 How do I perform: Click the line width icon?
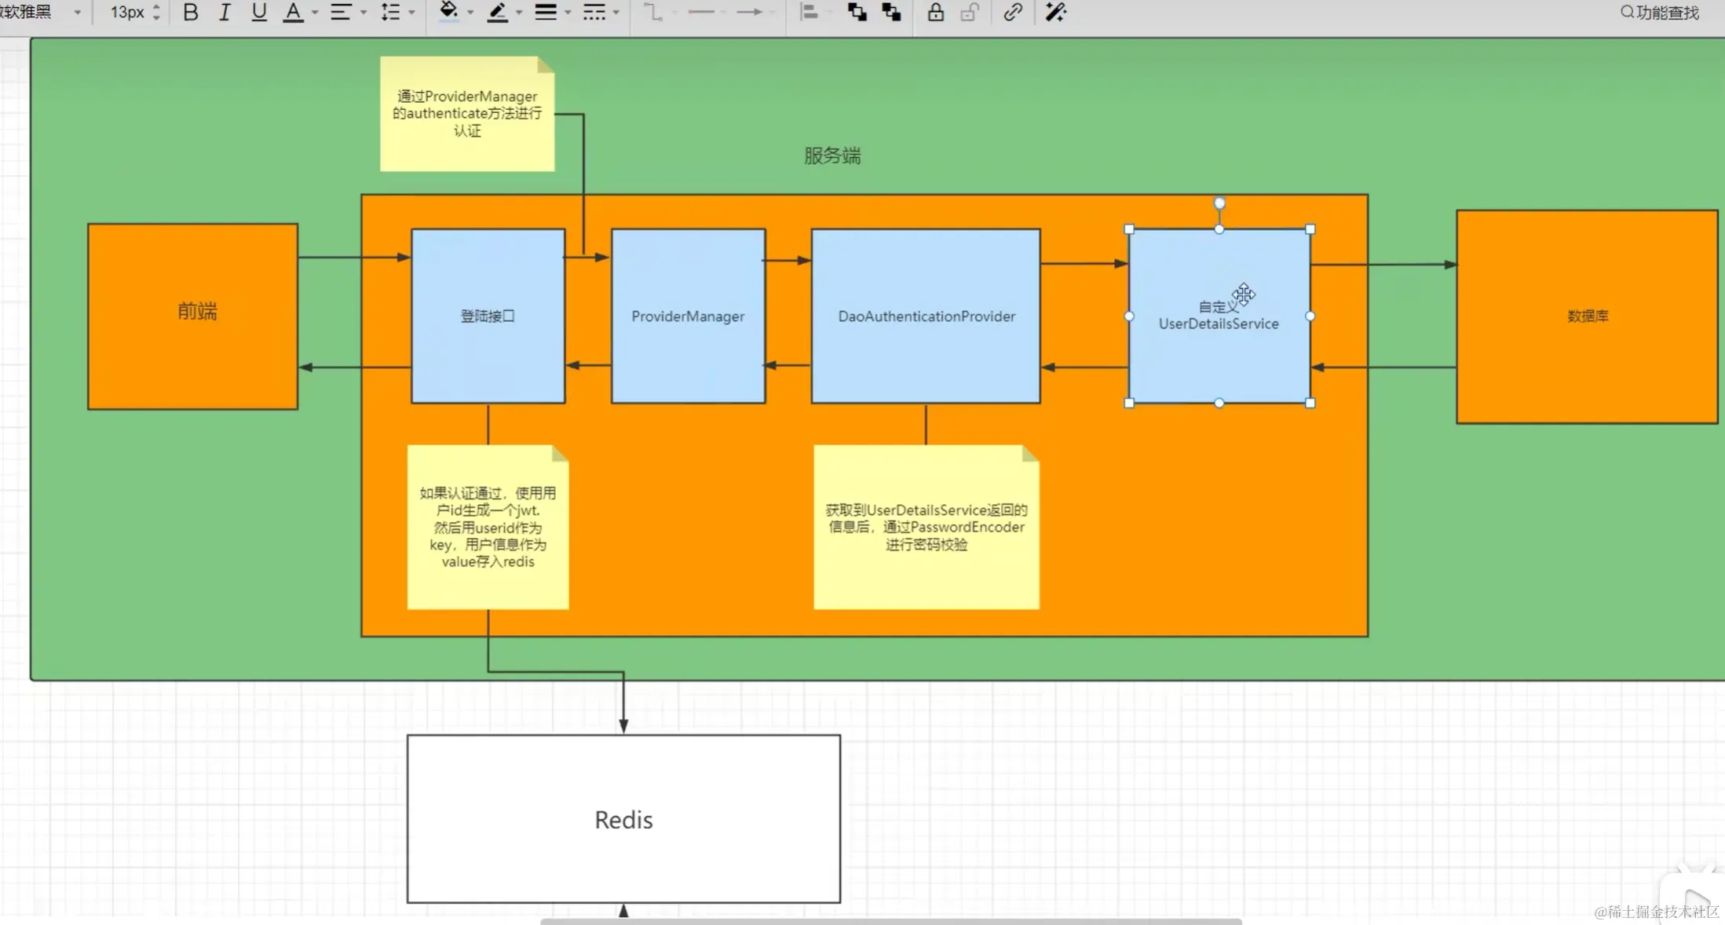(546, 13)
